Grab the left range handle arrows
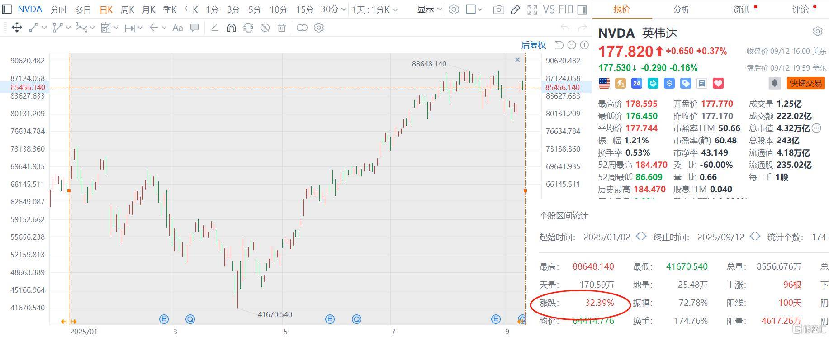Viewport: 829px width, 337px height. 69,322
